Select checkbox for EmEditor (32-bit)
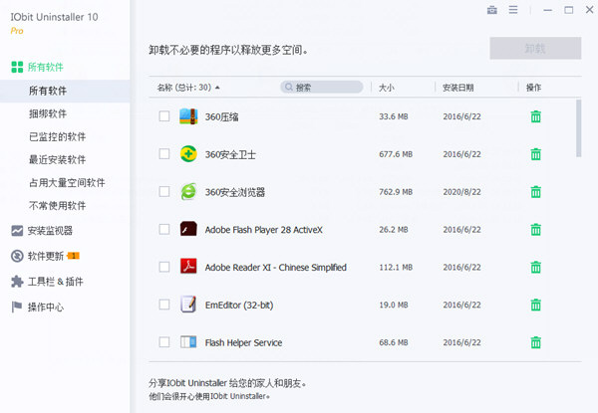The width and height of the screenshot is (598, 413). pyautogui.click(x=164, y=305)
